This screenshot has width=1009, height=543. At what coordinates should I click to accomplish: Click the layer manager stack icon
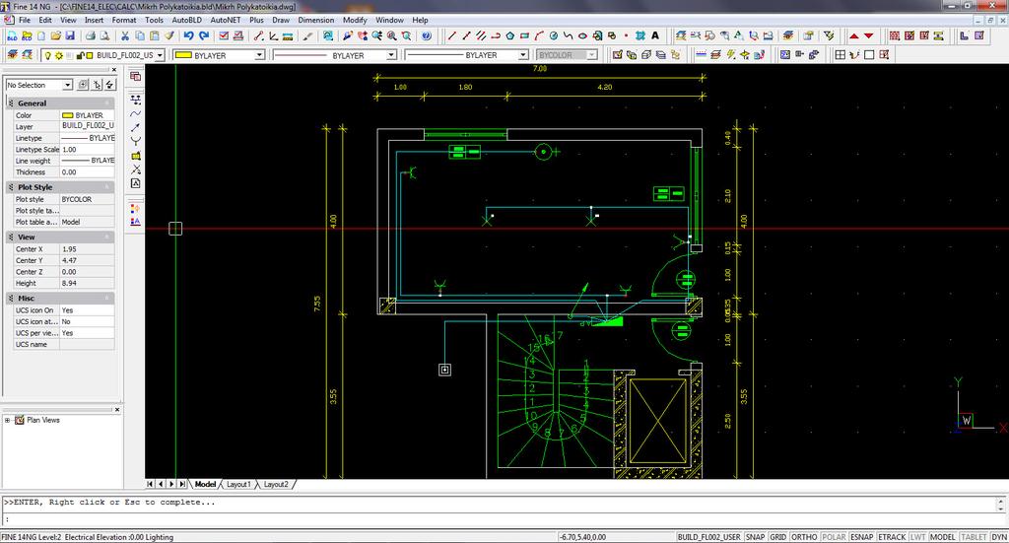(12, 55)
